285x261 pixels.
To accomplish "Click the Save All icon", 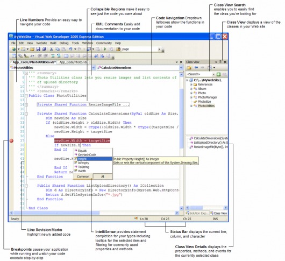I will tap(44, 49).
